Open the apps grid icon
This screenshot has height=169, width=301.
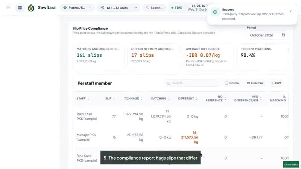[x=20, y=8]
